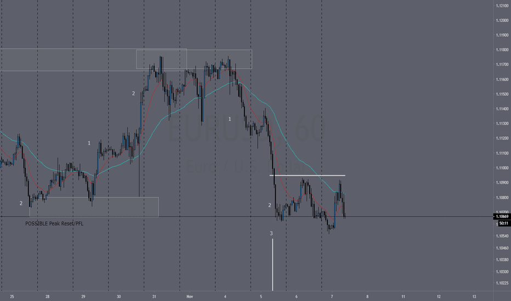Click the 50:11 candle countdown timer
511x301 pixels.
[x=504, y=223]
